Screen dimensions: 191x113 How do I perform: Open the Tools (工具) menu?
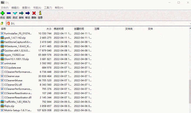(48, 8)
